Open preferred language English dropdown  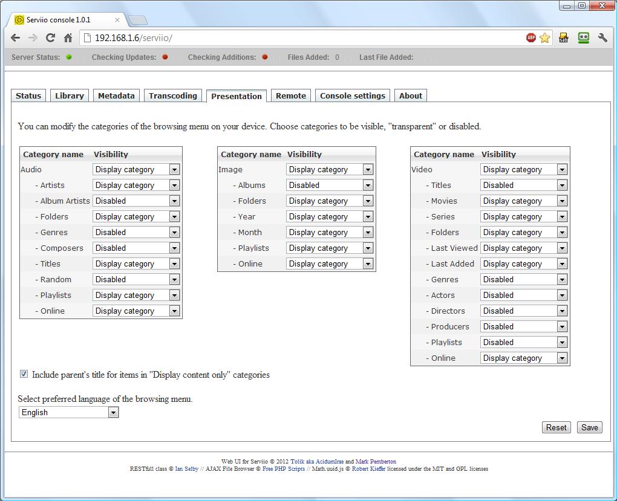[68, 412]
